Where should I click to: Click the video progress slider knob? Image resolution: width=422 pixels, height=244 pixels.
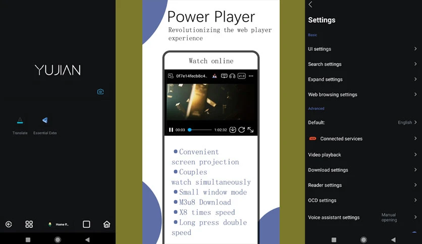pyautogui.click(x=190, y=130)
